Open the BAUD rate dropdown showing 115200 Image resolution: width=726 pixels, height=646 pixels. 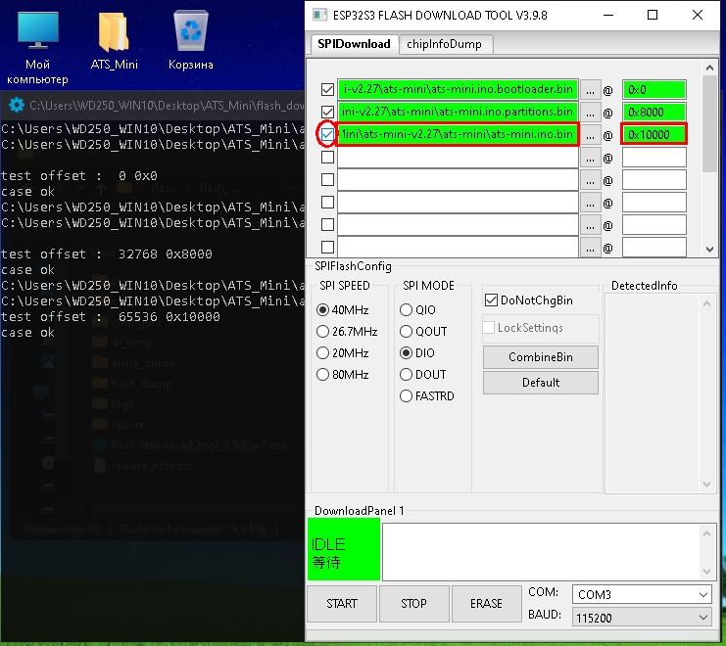[x=642, y=618]
